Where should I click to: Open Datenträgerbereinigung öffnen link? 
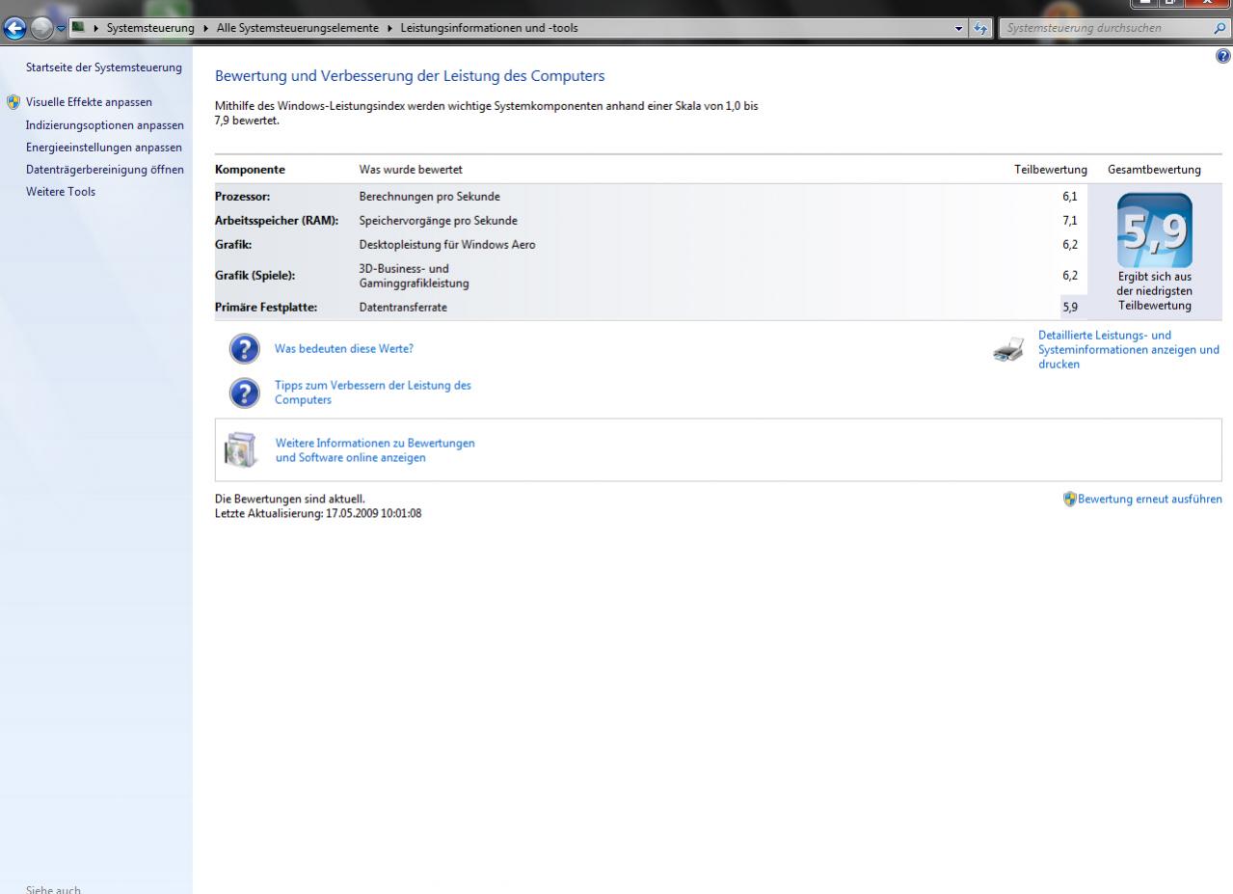104,169
